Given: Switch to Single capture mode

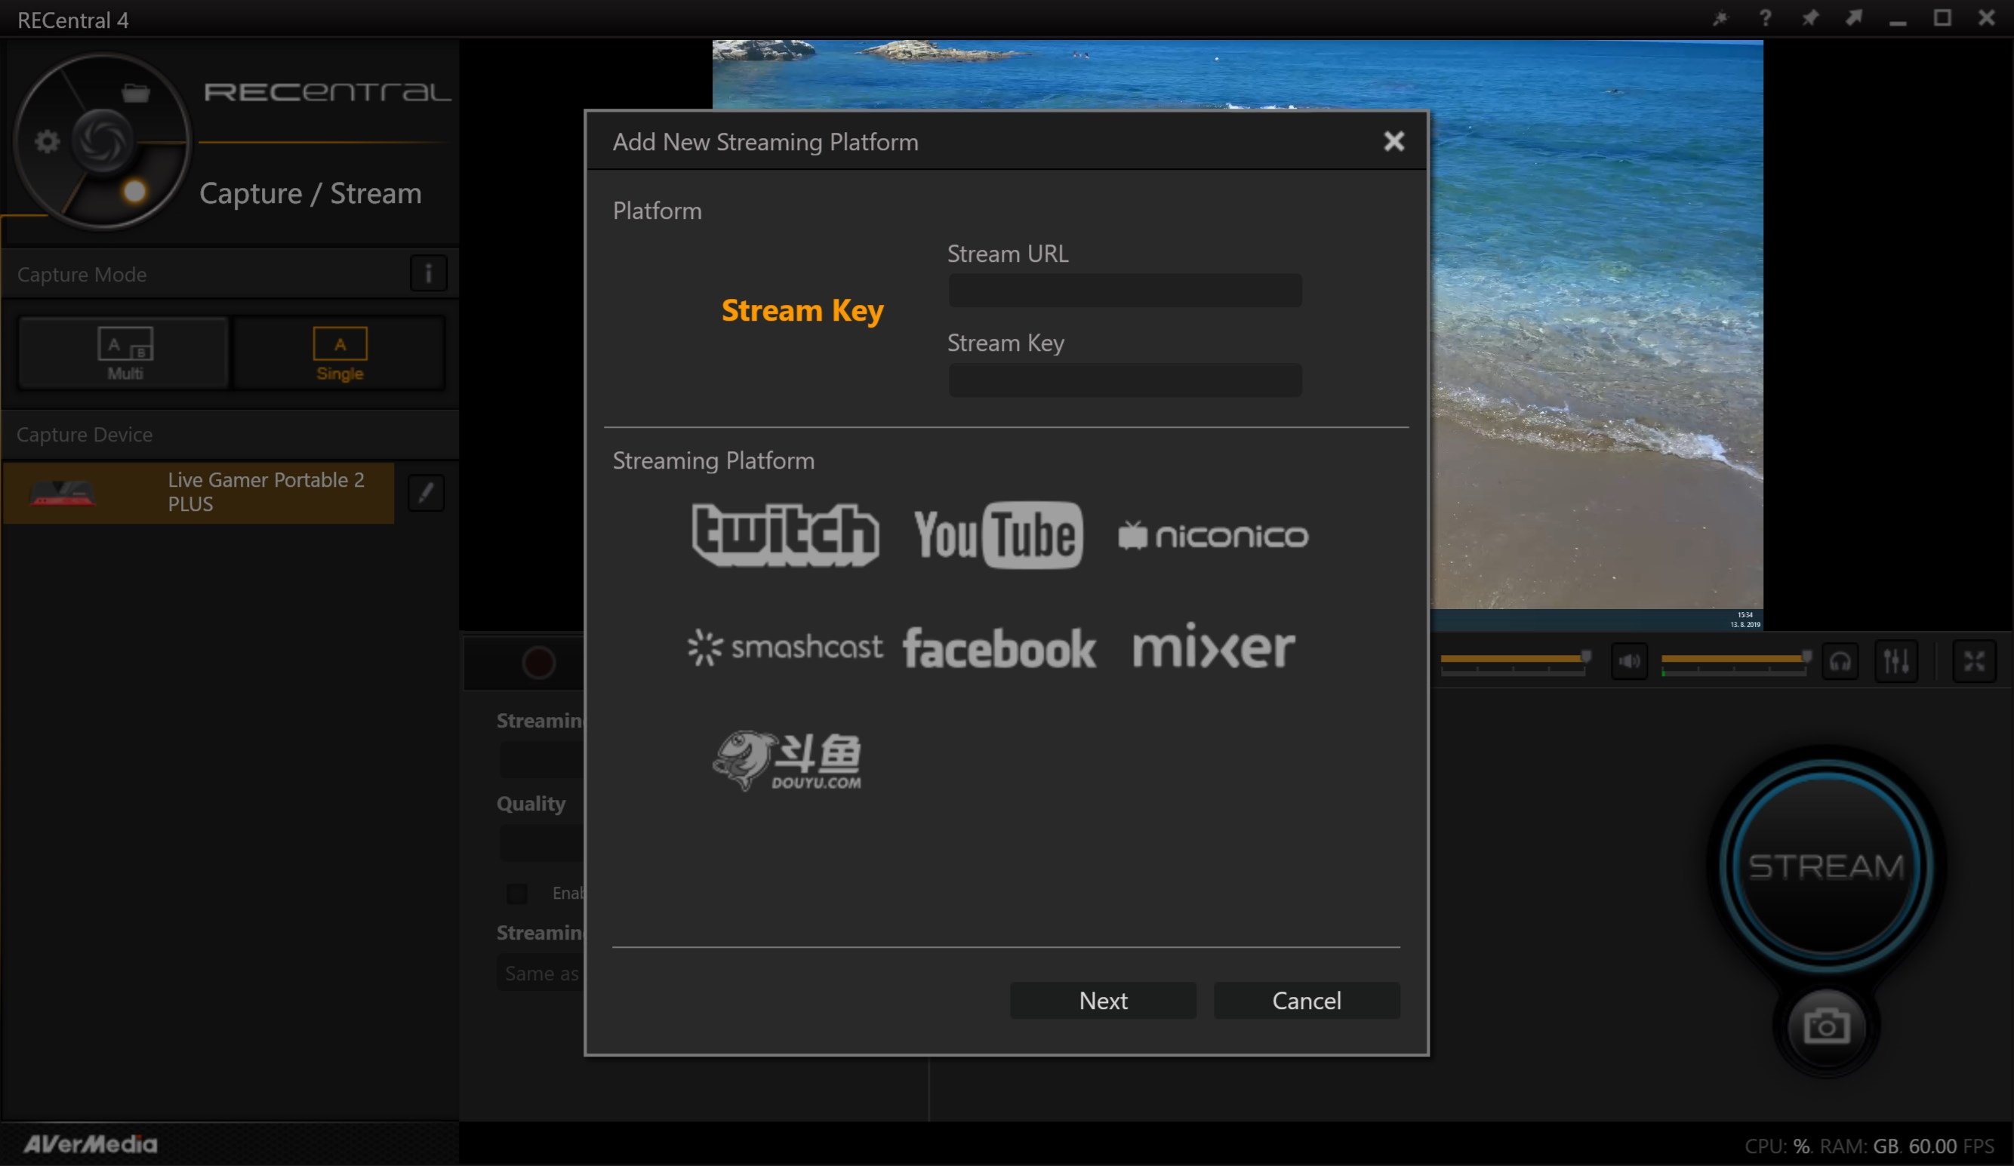Looking at the screenshot, I should click(339, 352).
